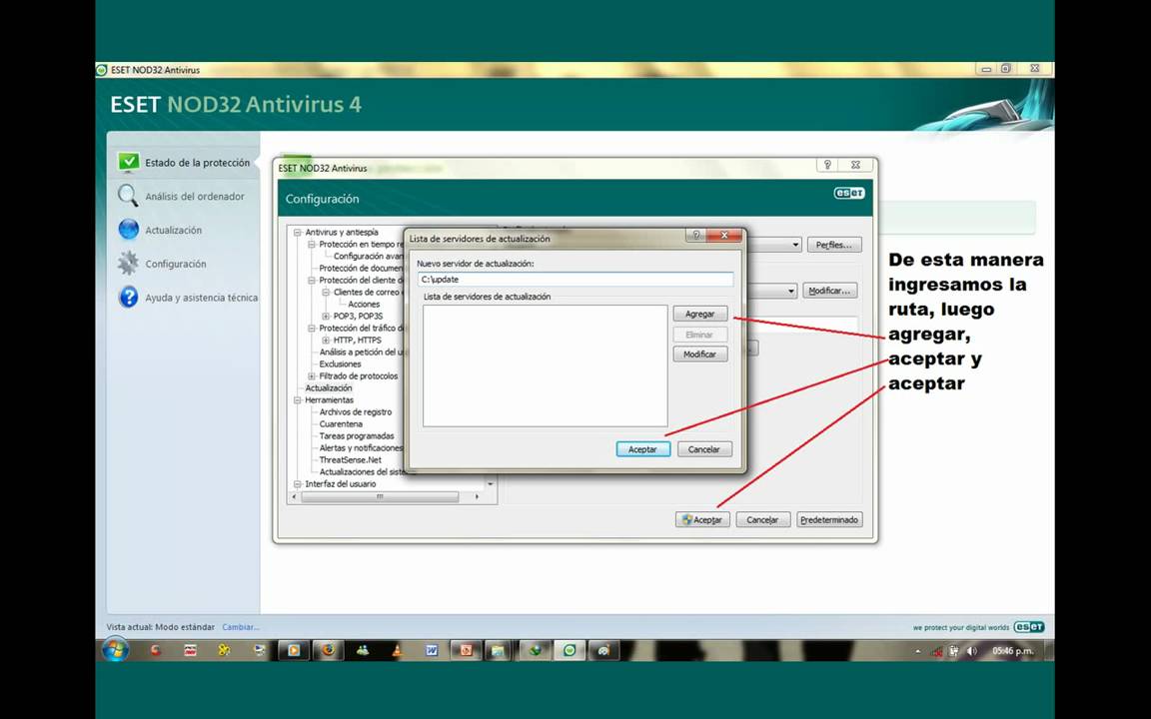Click the help button on server list dialog
The image size is (1151, 719).
coord(695,235)
